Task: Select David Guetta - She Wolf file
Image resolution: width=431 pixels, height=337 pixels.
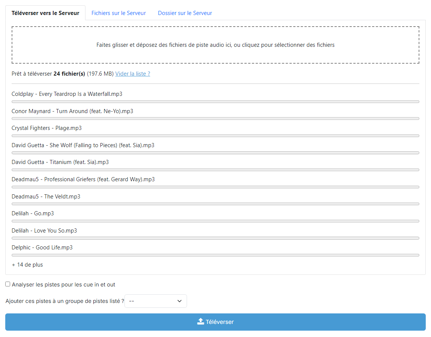Action: [x=83, y=145]
